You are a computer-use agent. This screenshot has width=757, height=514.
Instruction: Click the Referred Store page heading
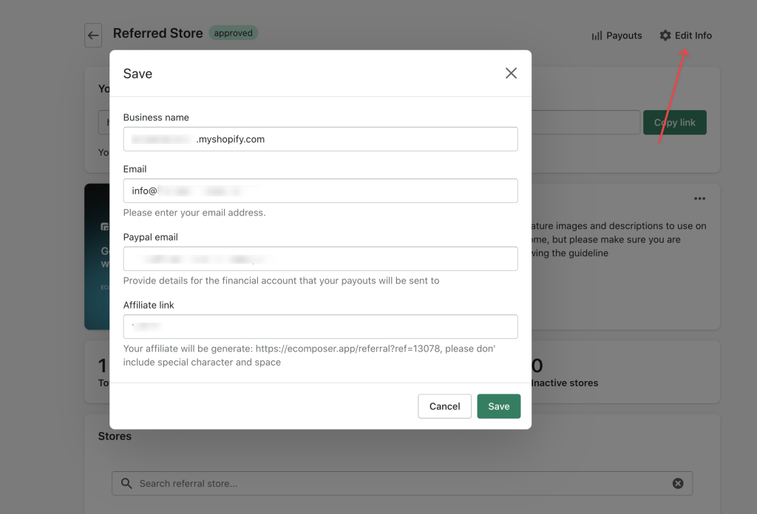tap(158, 33)
